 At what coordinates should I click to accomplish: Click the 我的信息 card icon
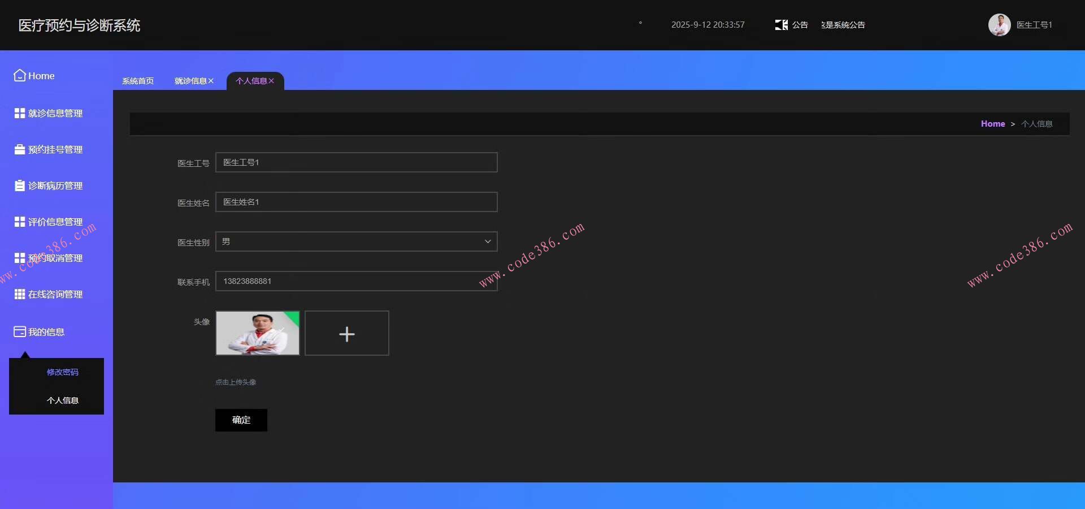(x=20, y=332)
